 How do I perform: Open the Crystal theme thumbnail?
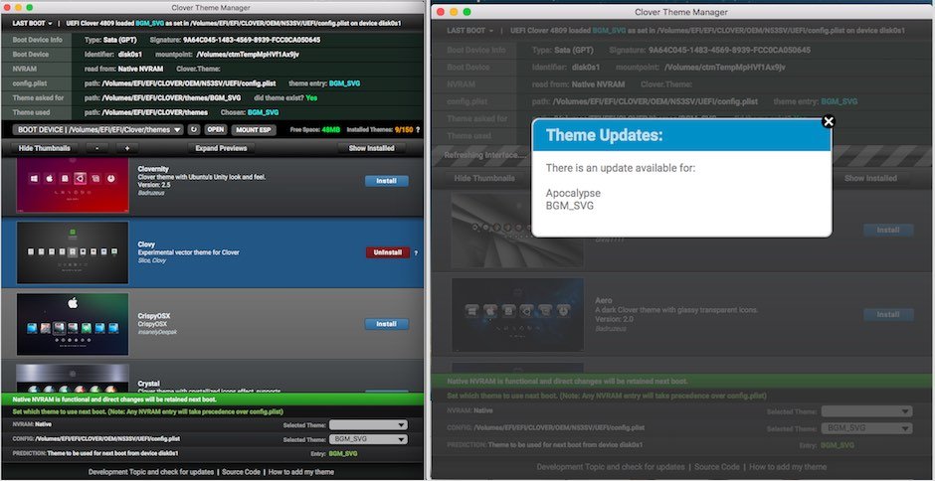coord(73,378)
